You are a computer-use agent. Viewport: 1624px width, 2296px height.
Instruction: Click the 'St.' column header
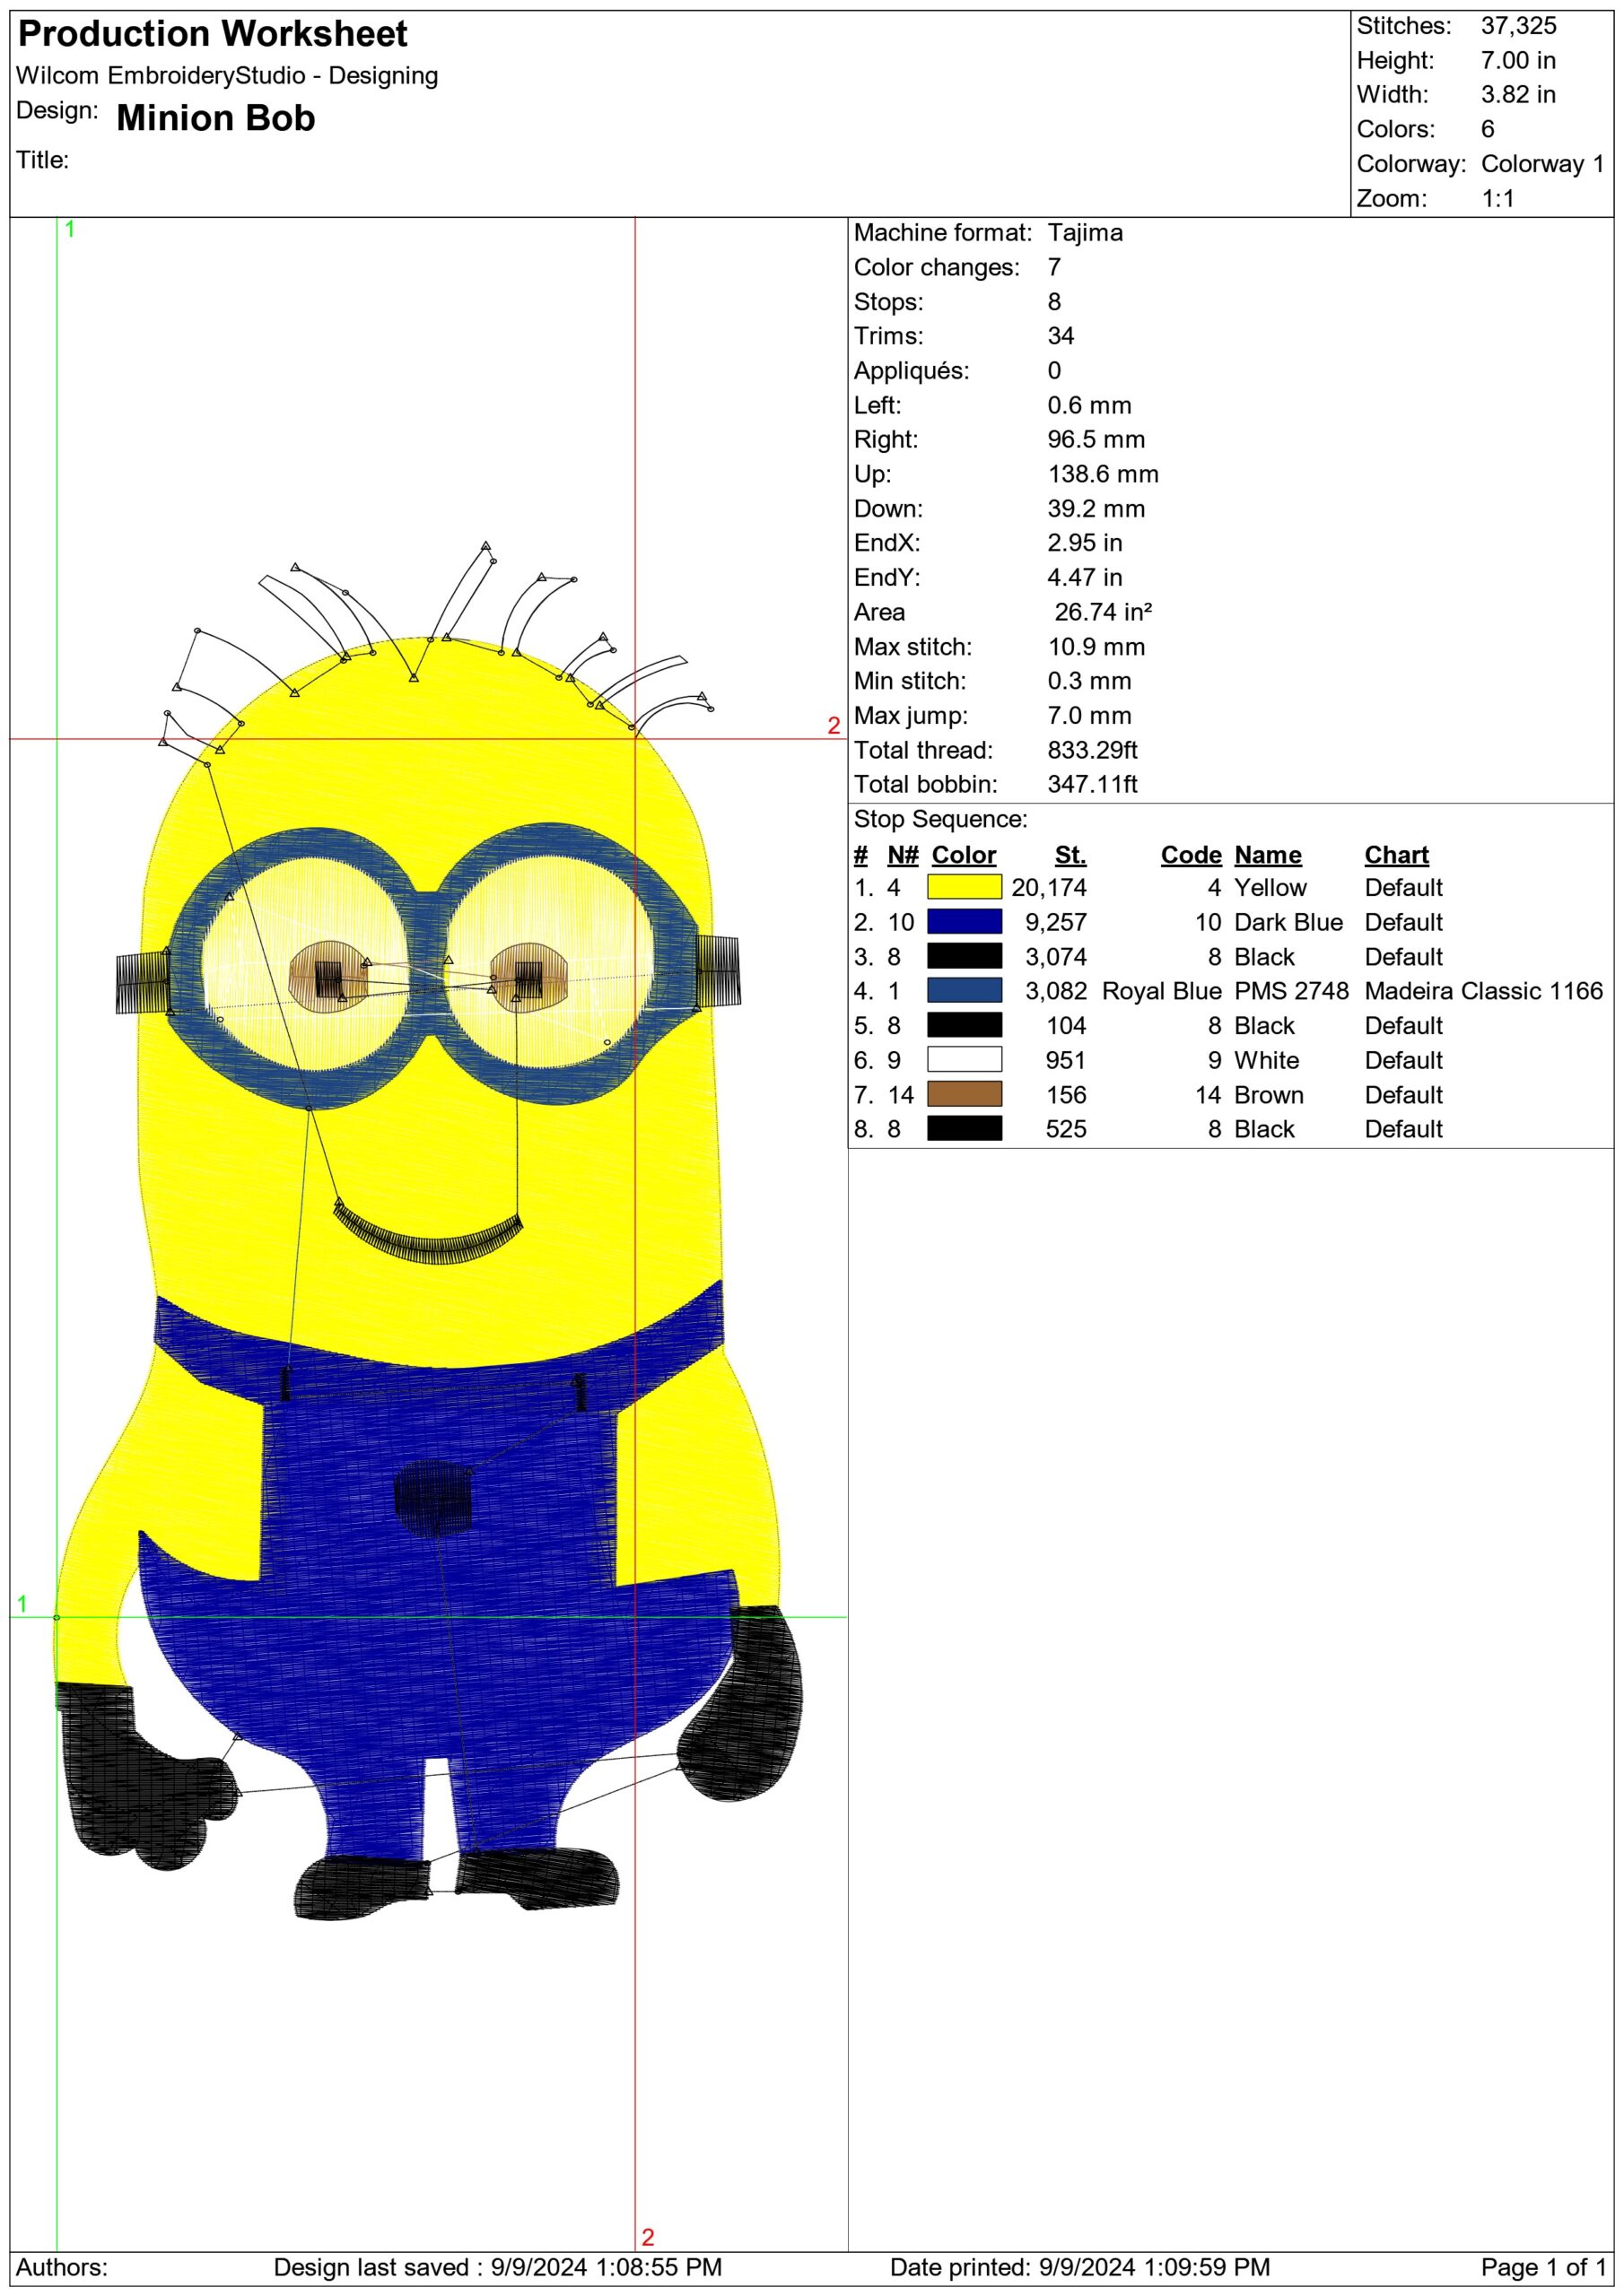point(1070,855)
